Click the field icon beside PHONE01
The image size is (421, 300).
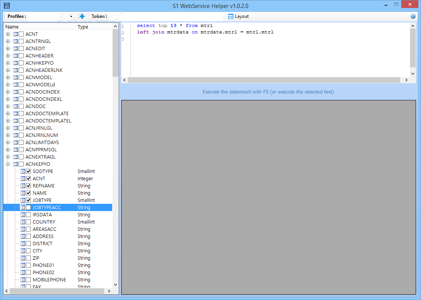coord(23,265)
